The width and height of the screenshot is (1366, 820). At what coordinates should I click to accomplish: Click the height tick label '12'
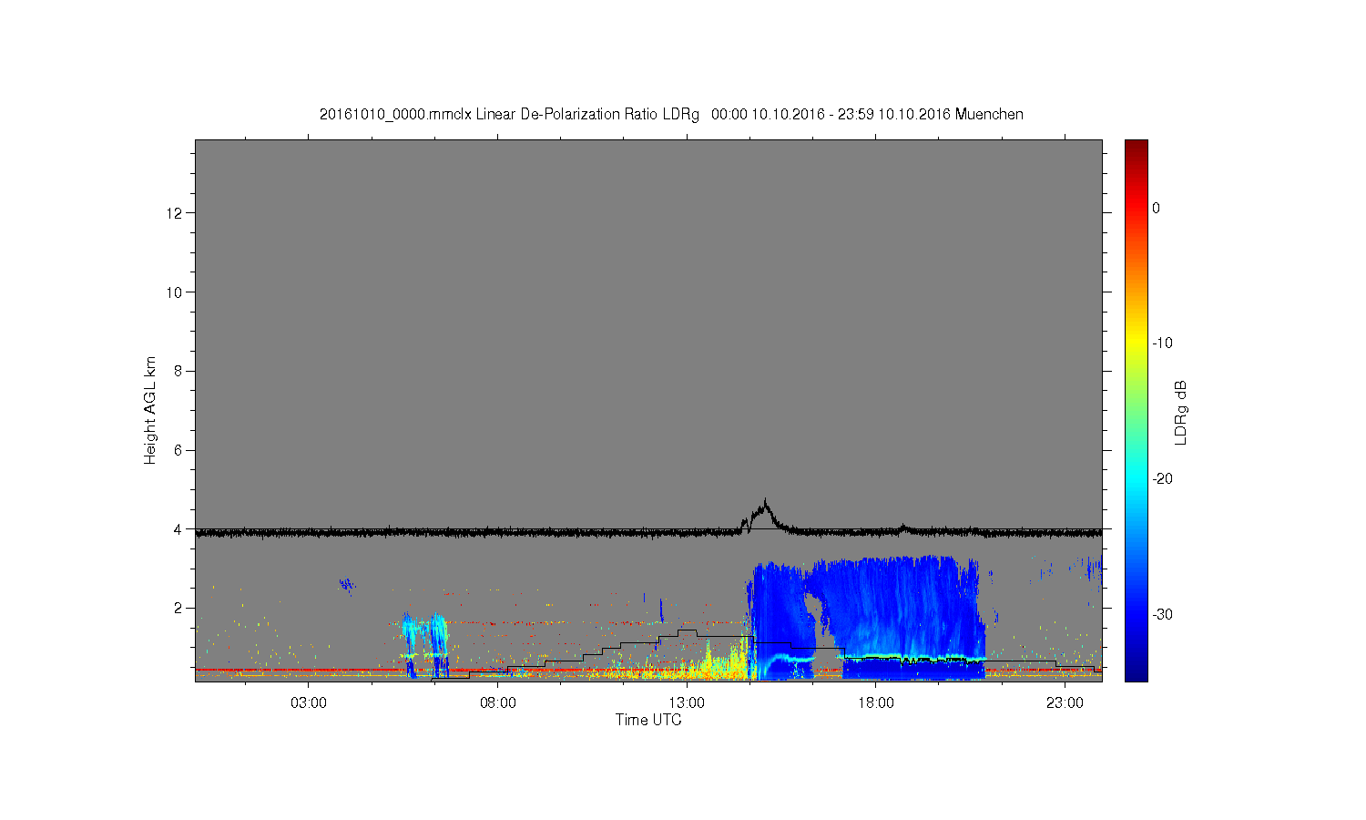(175, 213)
